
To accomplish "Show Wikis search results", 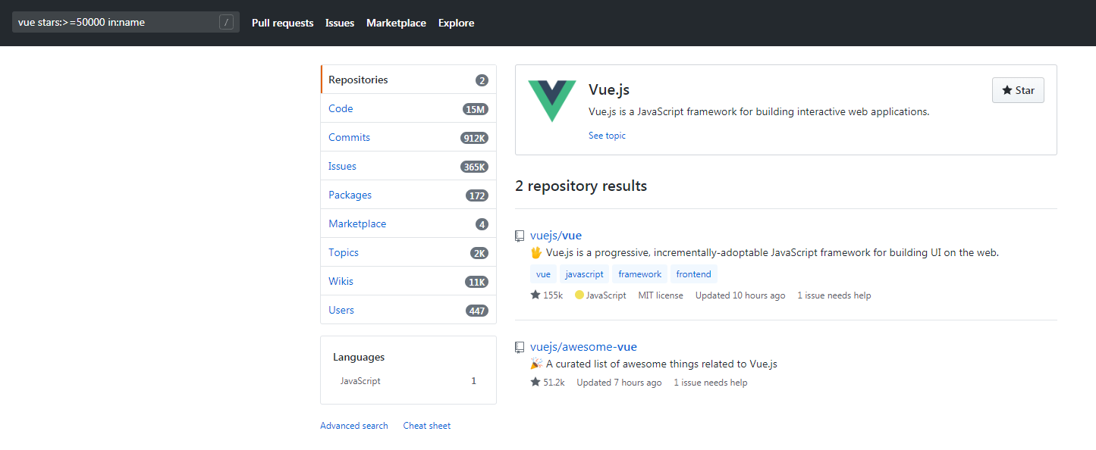I will click(x=341, y=281).
